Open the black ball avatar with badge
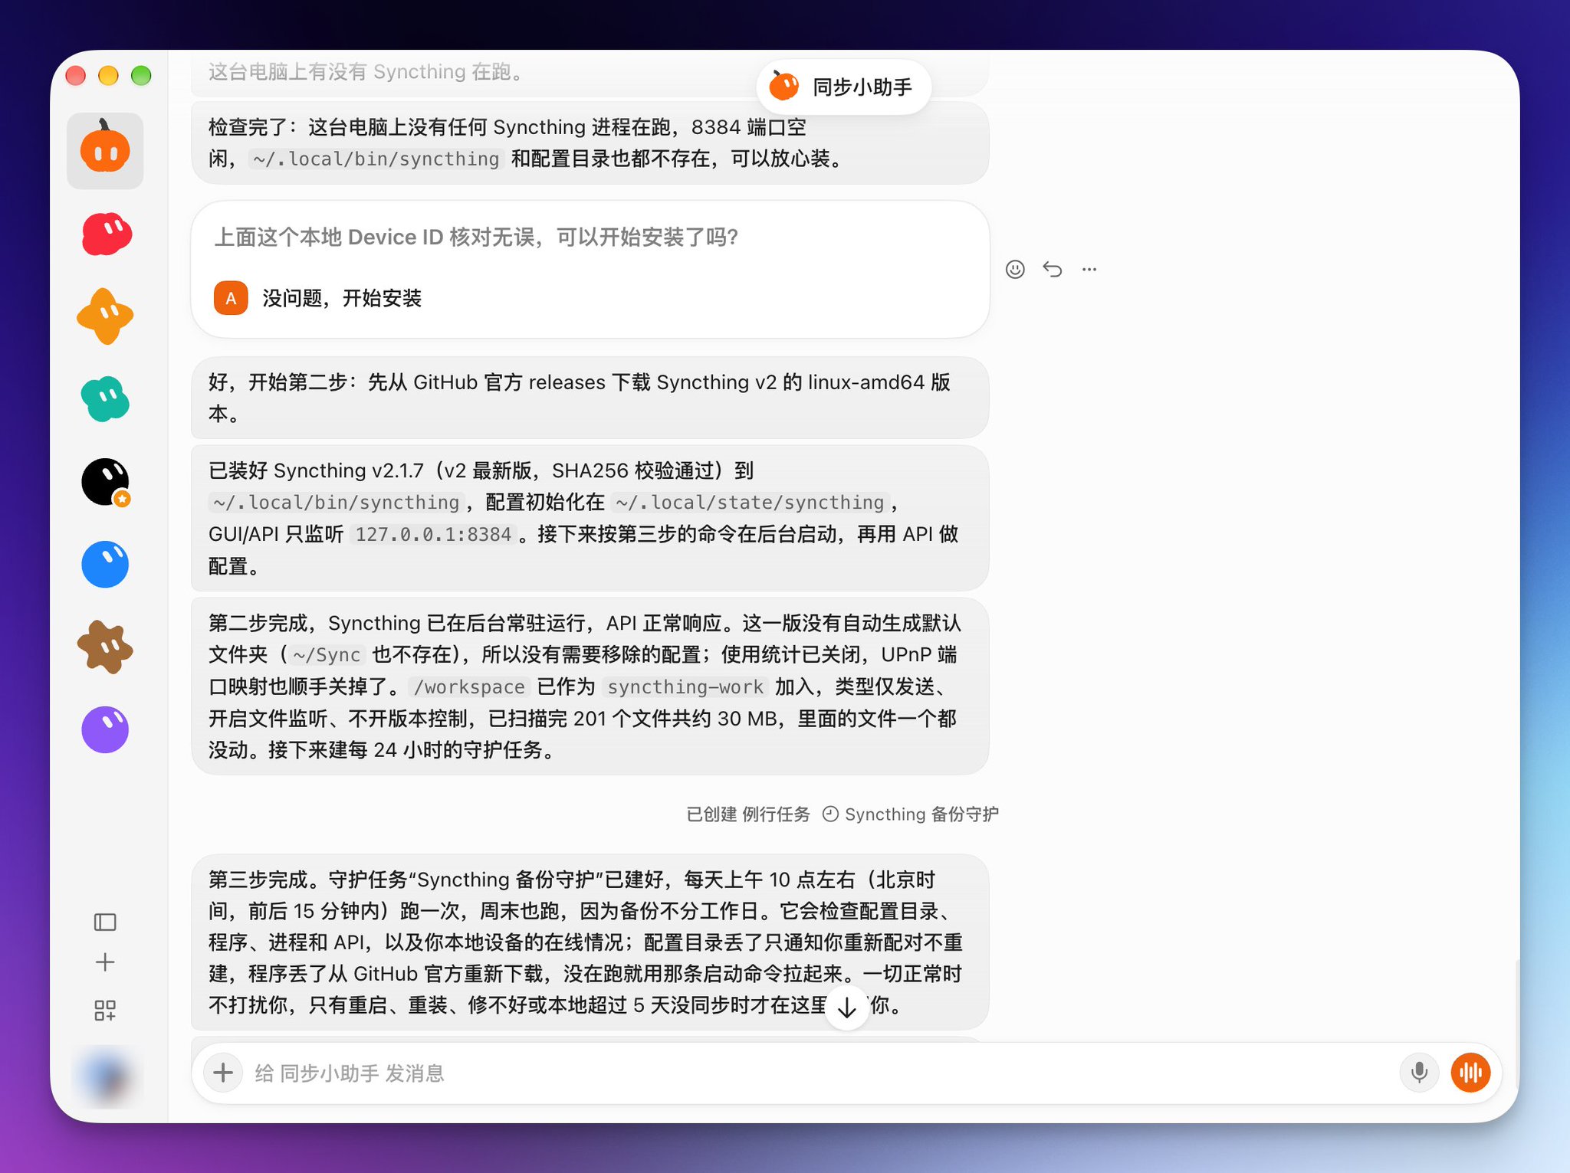Image resolution: width=1570 pixels, height=1173 pixels. click(106, 482)
